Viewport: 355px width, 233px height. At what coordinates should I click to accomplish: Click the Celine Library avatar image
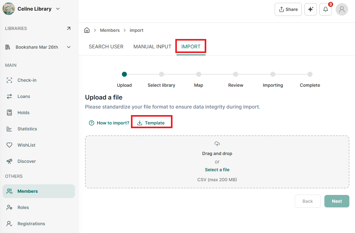[9, 9]
